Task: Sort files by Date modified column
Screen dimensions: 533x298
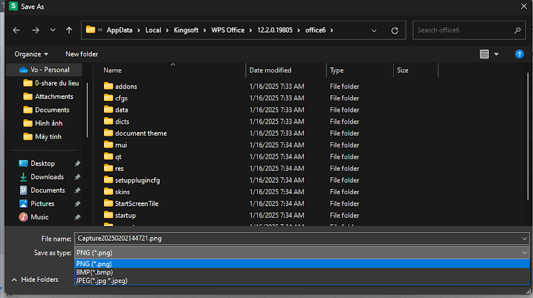Action: (x=270, y=70)
